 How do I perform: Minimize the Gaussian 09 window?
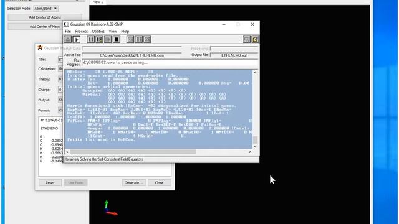[x=224, y=24]
